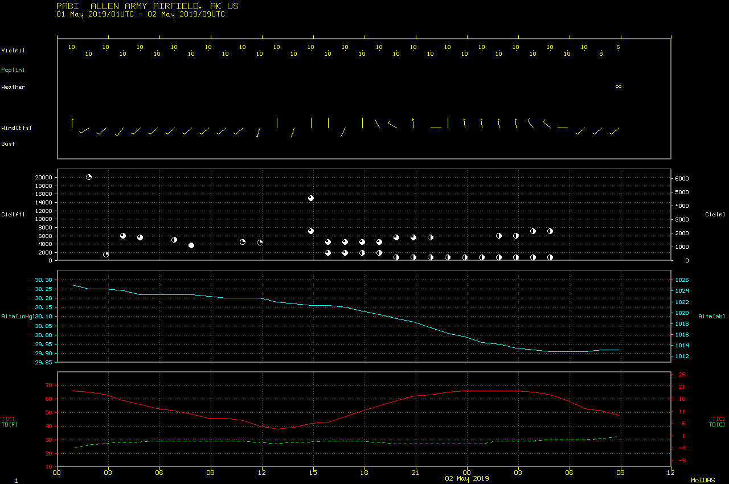Select the haze symbol in the Weather row

point(619,87)
